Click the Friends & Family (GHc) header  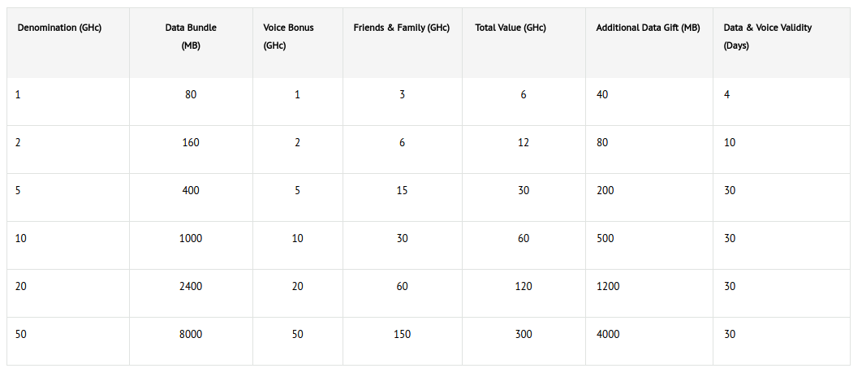(x=402, y=28)
